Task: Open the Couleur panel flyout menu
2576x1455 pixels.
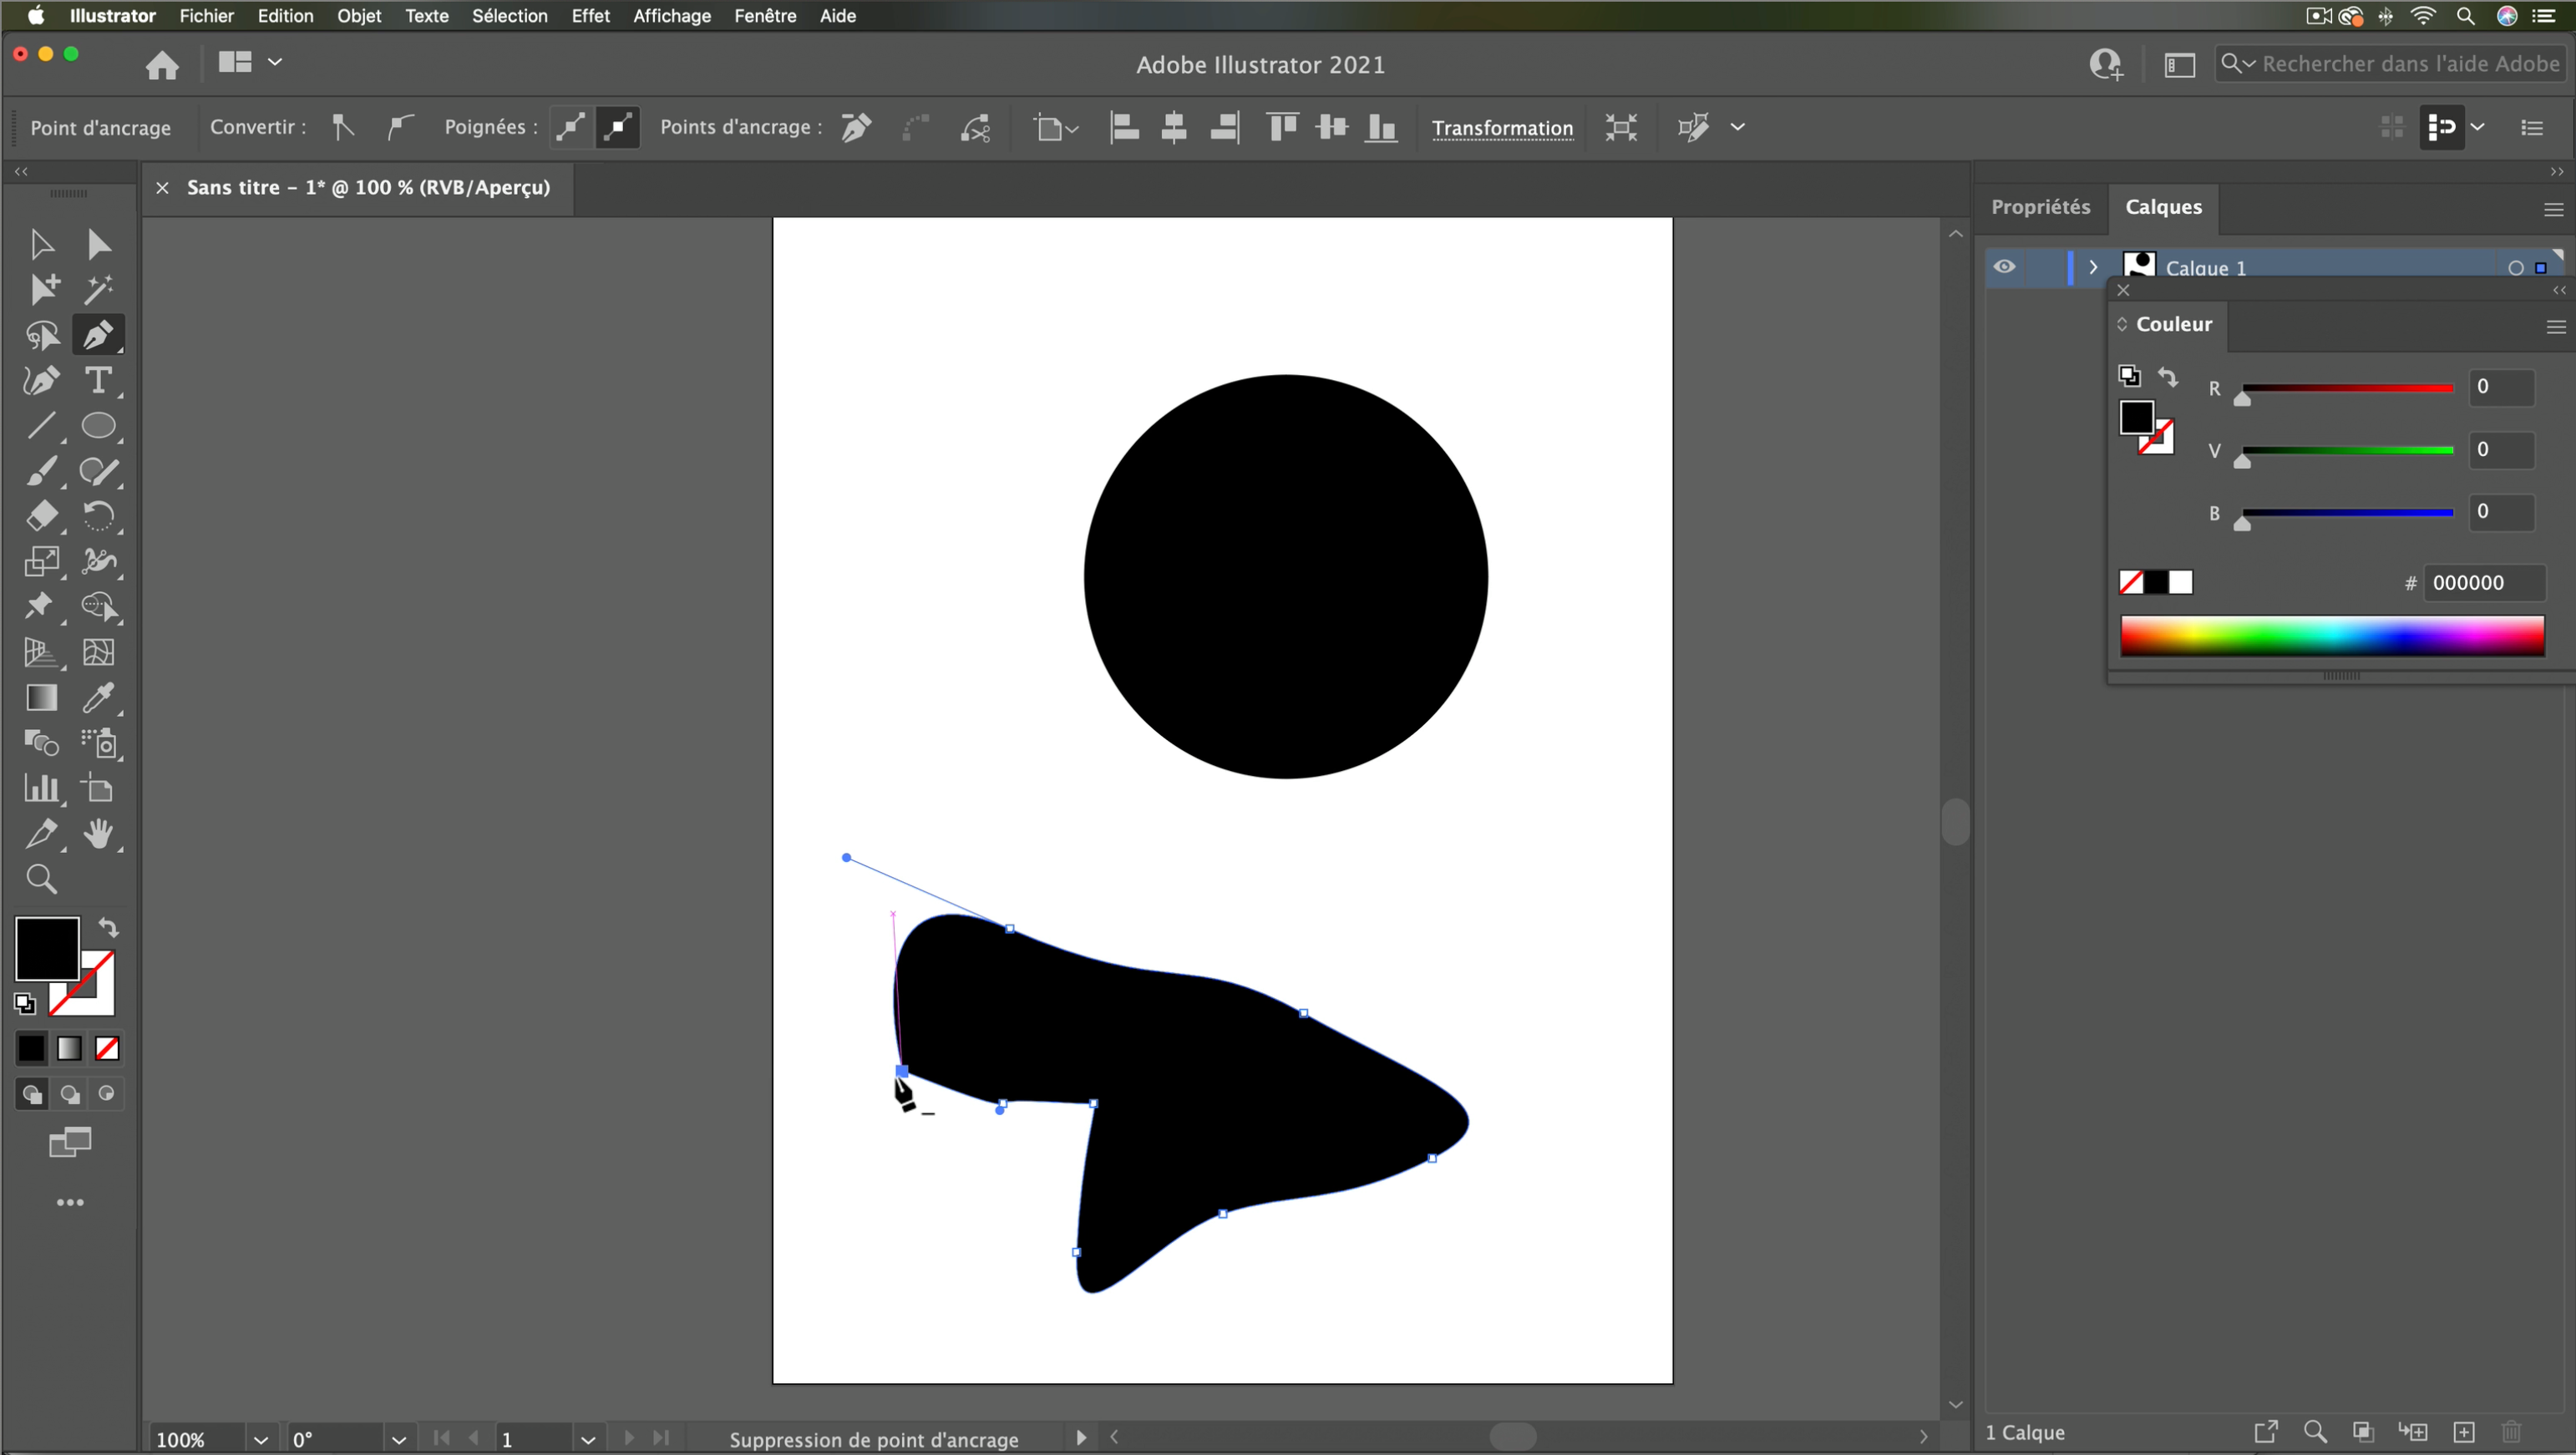Action: 2556,327
